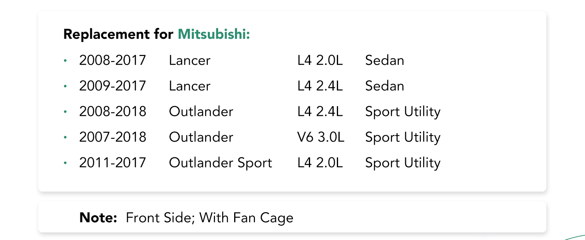585x240 pixels.
Task: Click the 2007-2018 year range
Action: 113,137
